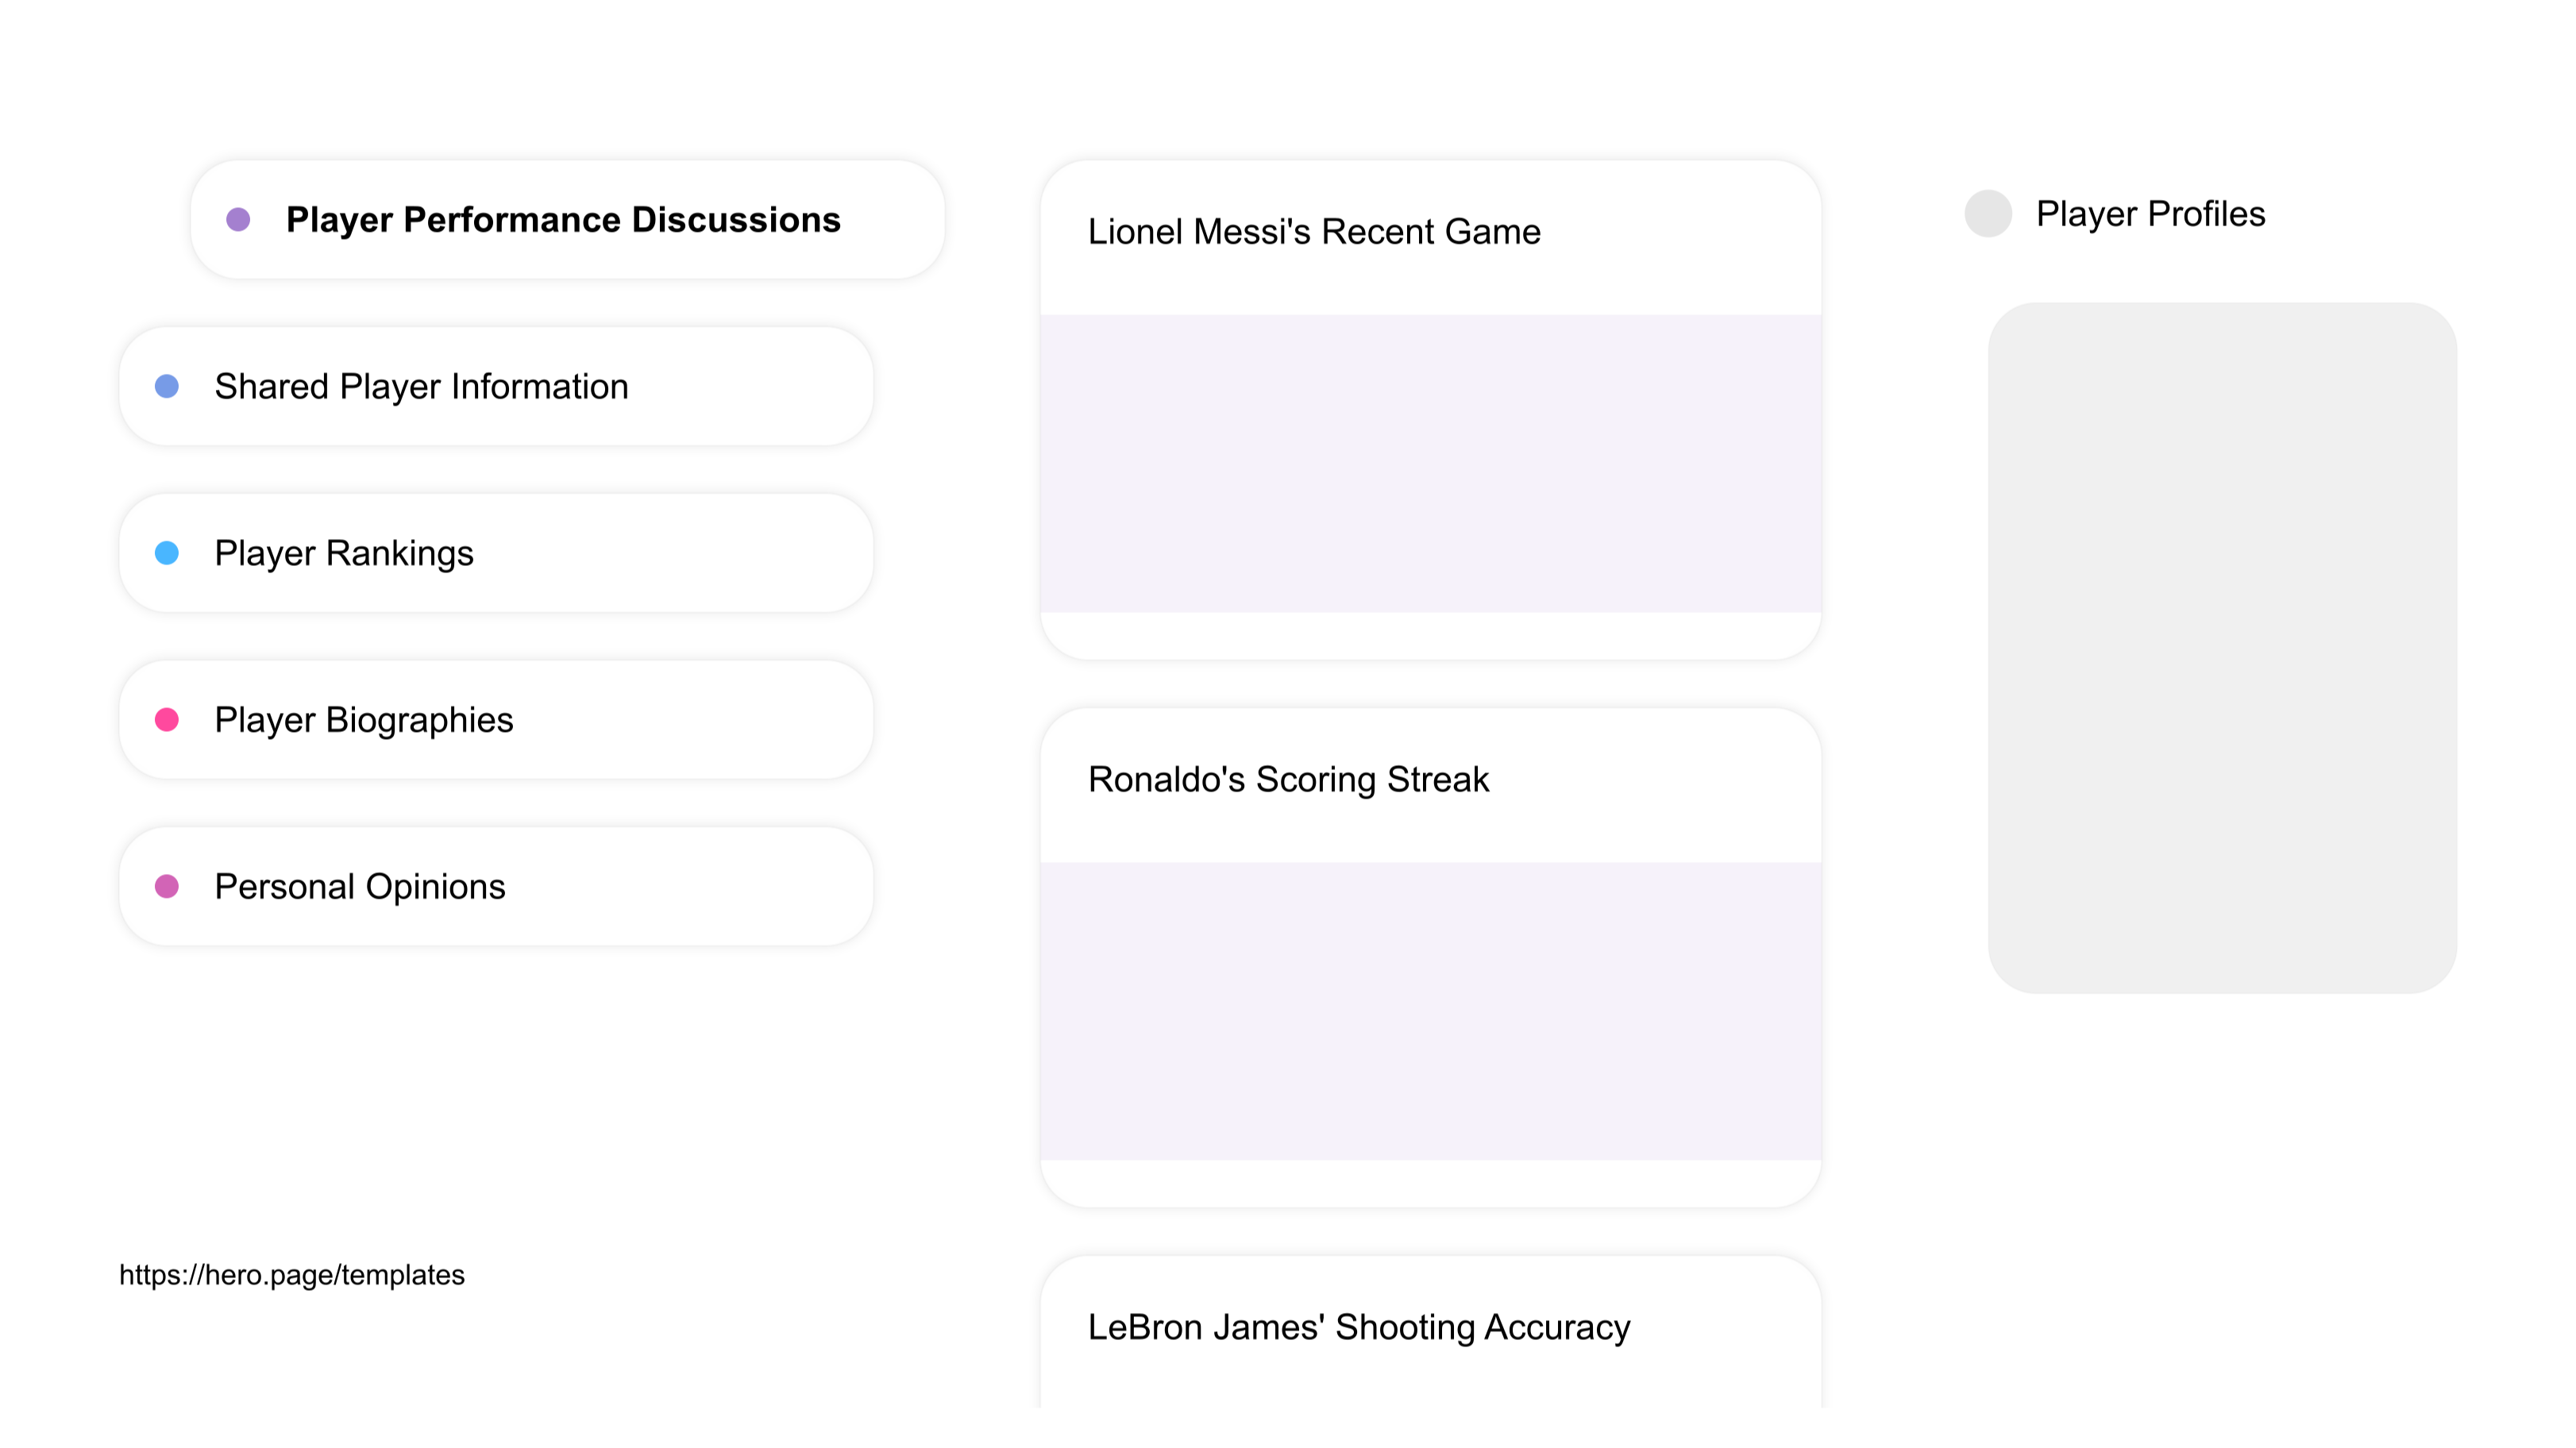Open the Player Profiles label
The height and width of the screenshot is (1448, 2576).
click(2150, 214)
